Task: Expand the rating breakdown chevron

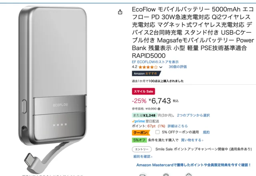Action: [161, 67]
